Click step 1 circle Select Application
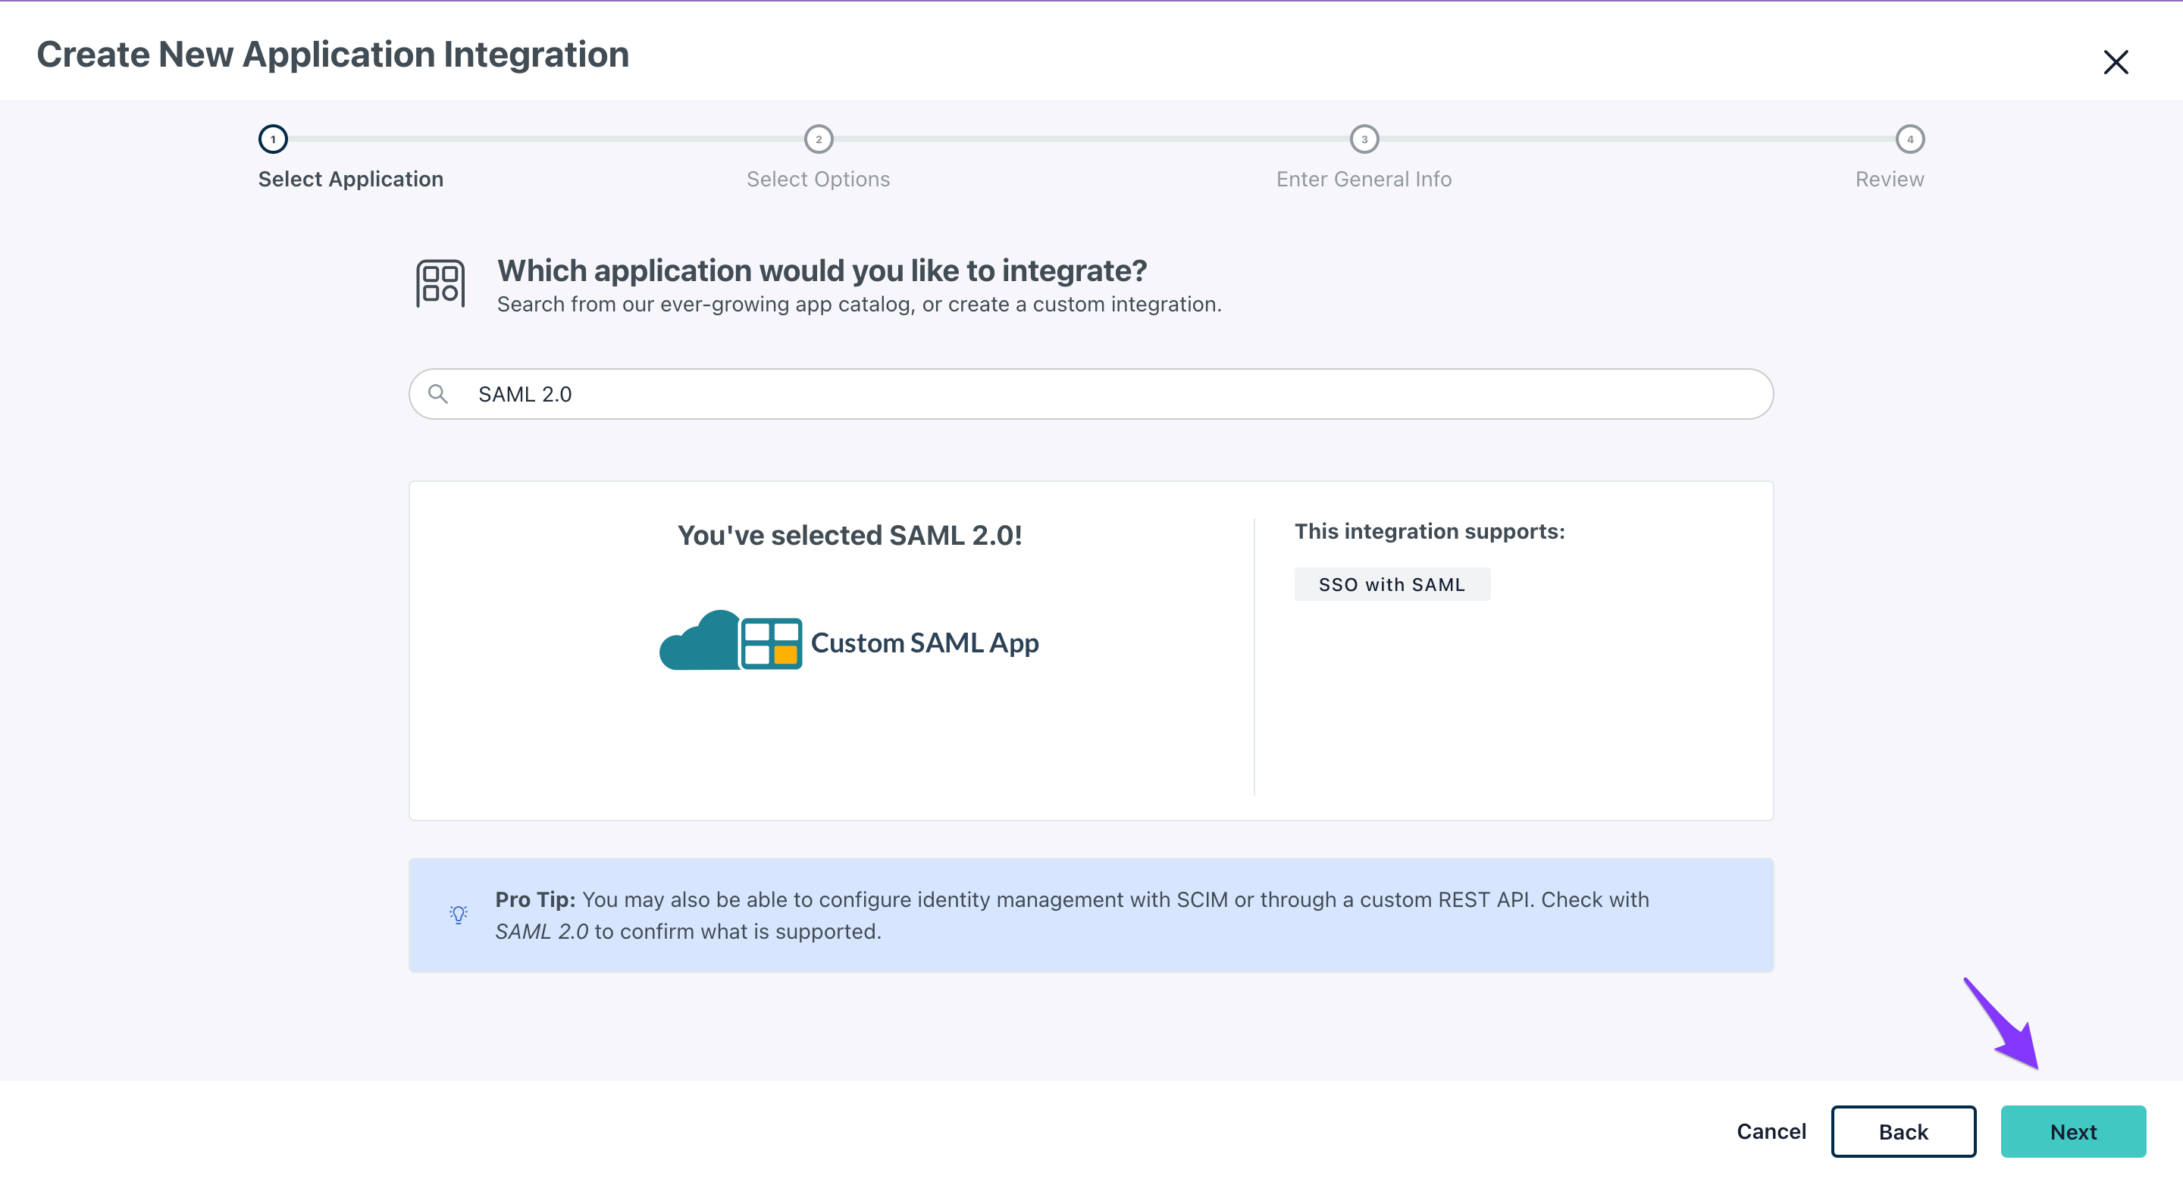This screenshot has width=2183, height=1182. coord(273,139)
